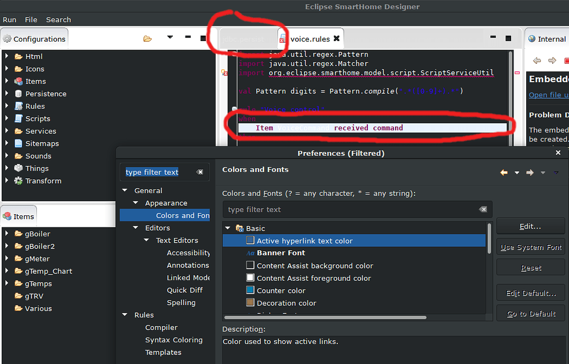This screenshot has width=569, height=364.
Task: Expand the Rules node in the preferences tree
Action: [x=124, y=315]
